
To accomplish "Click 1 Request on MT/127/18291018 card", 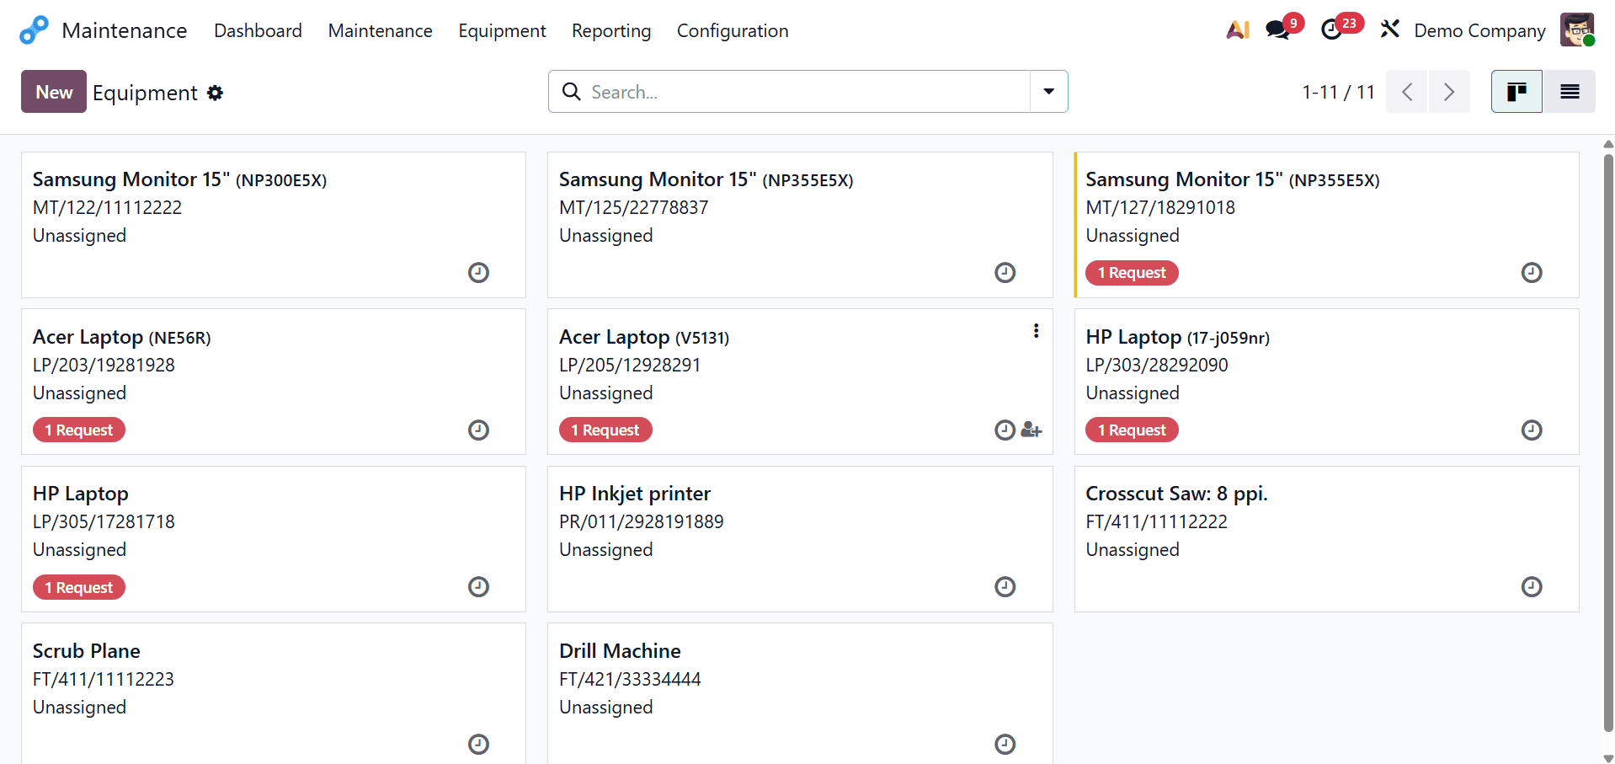I will click(x=1132, y=273).
